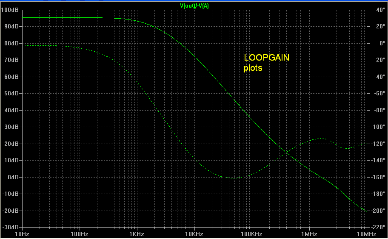Select the yellow LOOPGAIN plots annotation

pyautogui.click(x=266, y=63)
